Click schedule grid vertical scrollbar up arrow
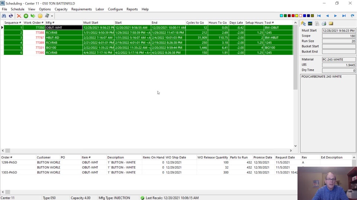Image resolution: width=357 pixels, height=200 pixels. click(295, 23)
